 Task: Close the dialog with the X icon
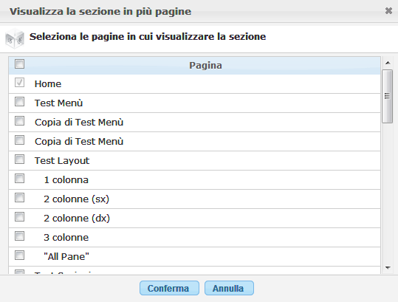click(x=388, y=10)
